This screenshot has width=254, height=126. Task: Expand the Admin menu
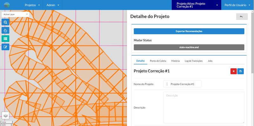53,5
